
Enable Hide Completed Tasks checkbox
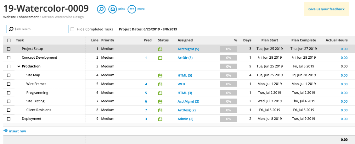72,29
